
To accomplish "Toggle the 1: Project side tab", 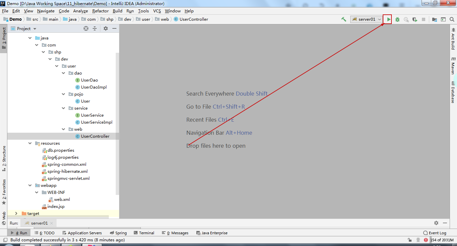I will click(x=4, y=38).
